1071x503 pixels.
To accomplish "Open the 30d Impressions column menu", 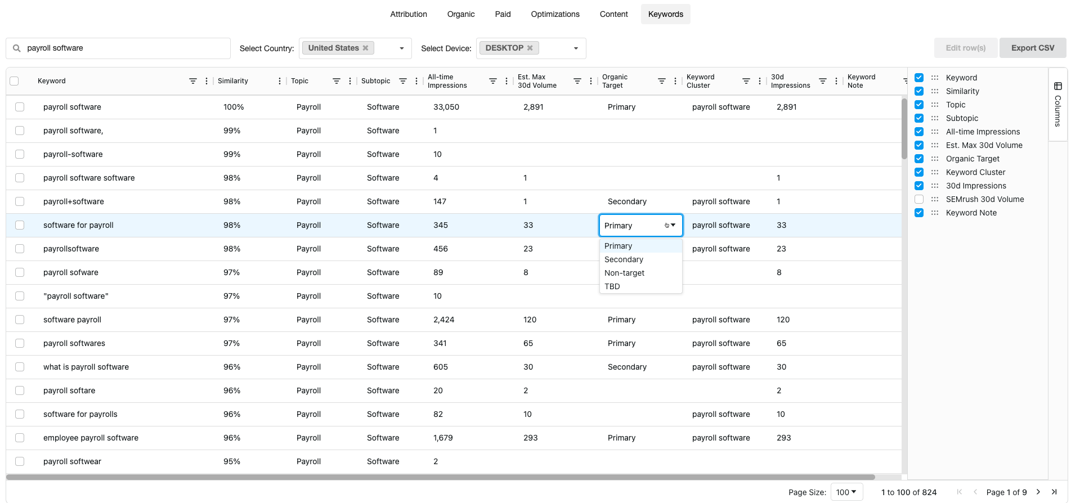I will pos(836,81).
